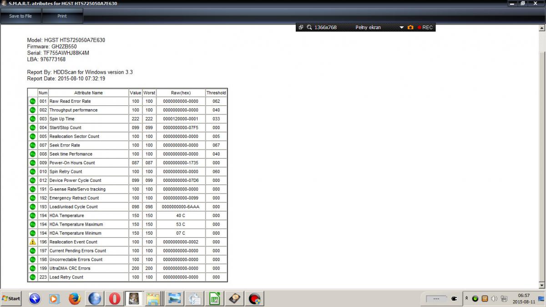
Task: Click the Attribute Name column header
Action: [x=88, y=93]
